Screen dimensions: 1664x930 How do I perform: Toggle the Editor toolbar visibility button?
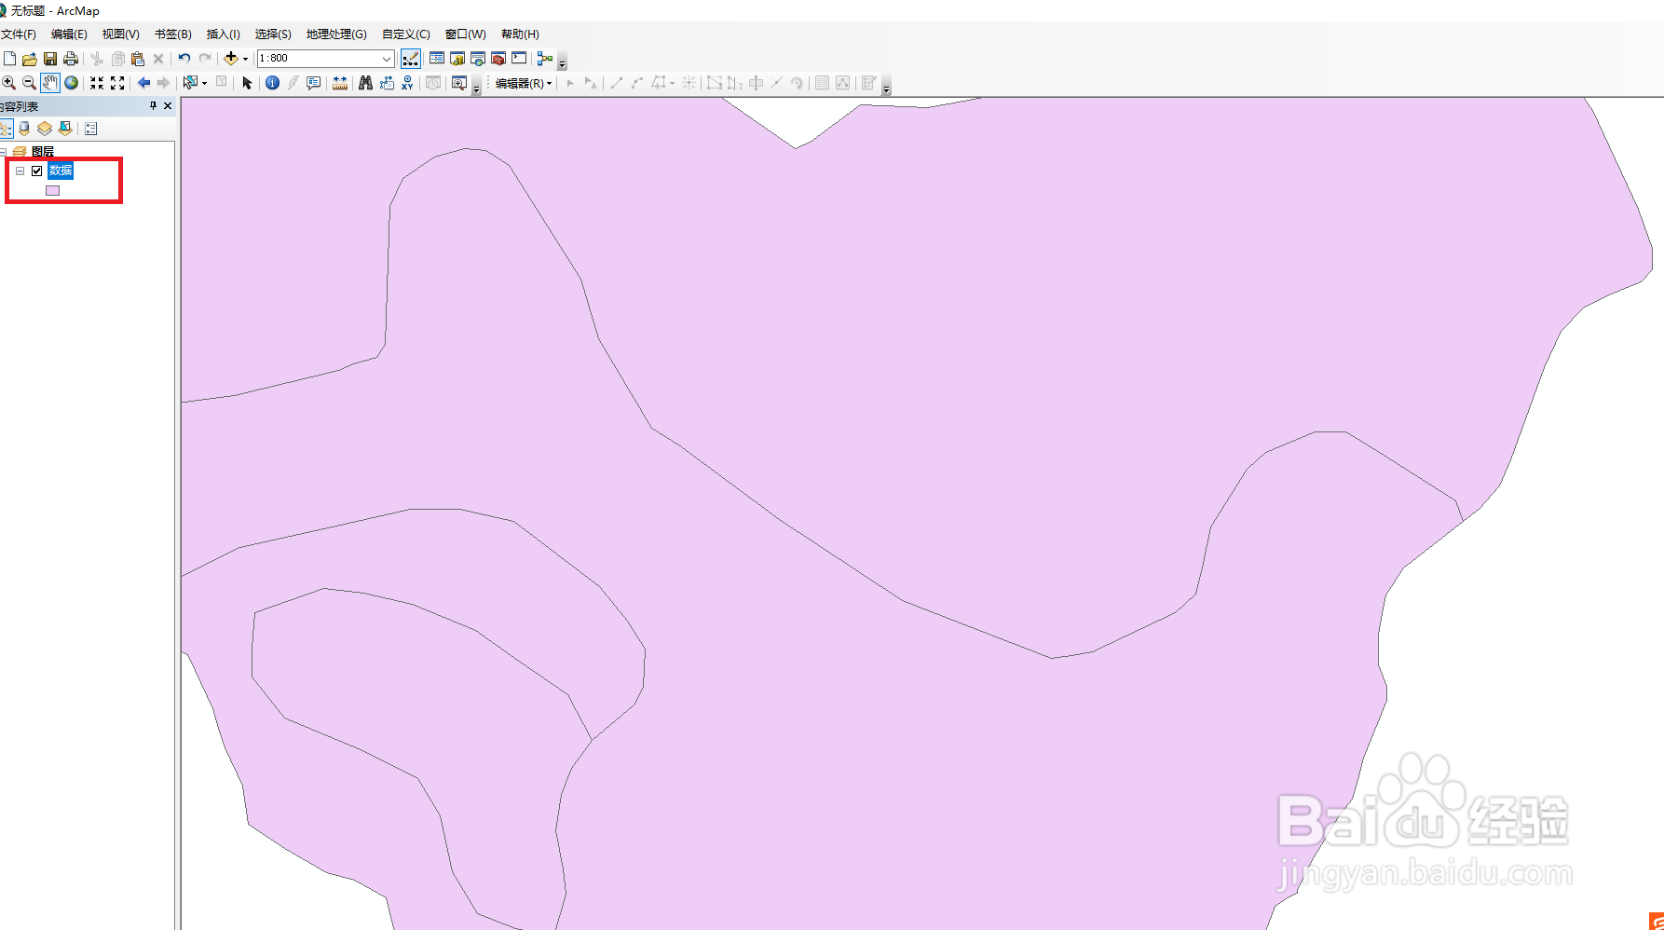tap(411, 58)
